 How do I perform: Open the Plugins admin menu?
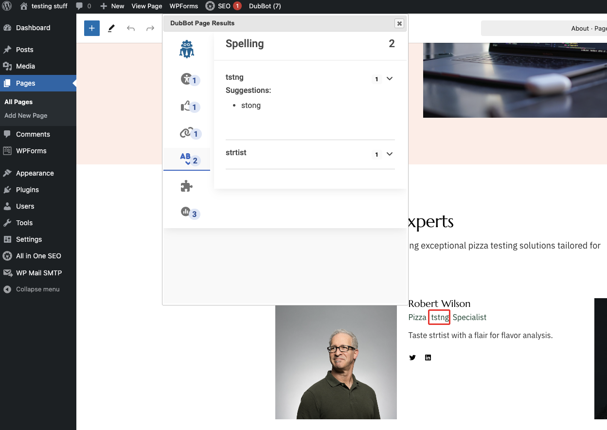pyautogui.click(x=27, y=190)
